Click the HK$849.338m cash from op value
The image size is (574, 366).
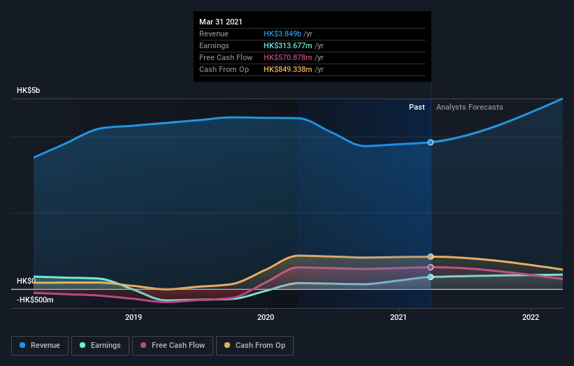(288, 69)
